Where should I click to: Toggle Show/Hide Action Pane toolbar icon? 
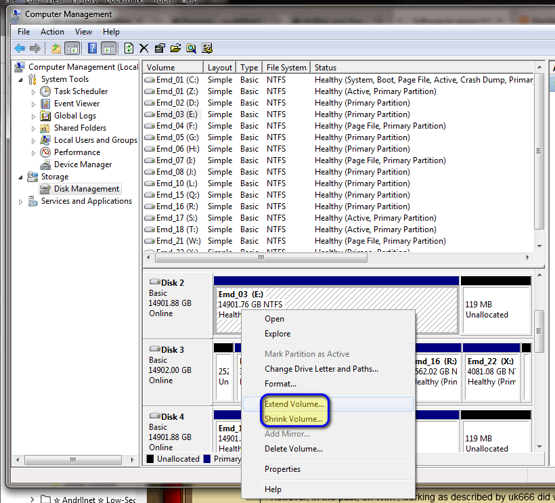click(x=109, y=48)
